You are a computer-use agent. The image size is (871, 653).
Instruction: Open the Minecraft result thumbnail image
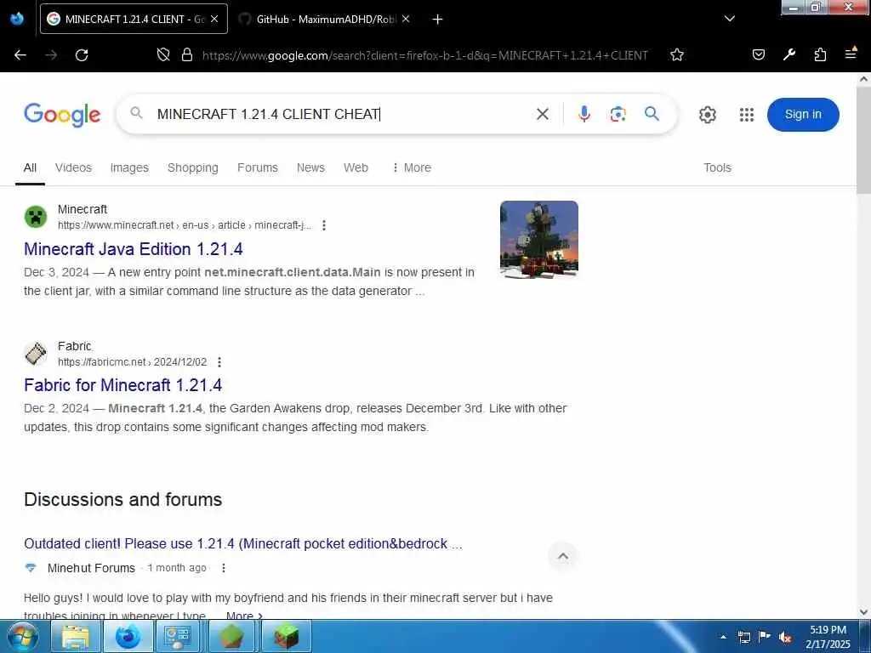538,239
